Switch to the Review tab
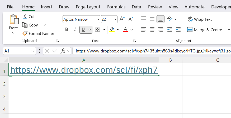 (x=155, y=7)
